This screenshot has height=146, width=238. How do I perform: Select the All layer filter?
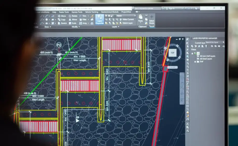pos(198,53)
